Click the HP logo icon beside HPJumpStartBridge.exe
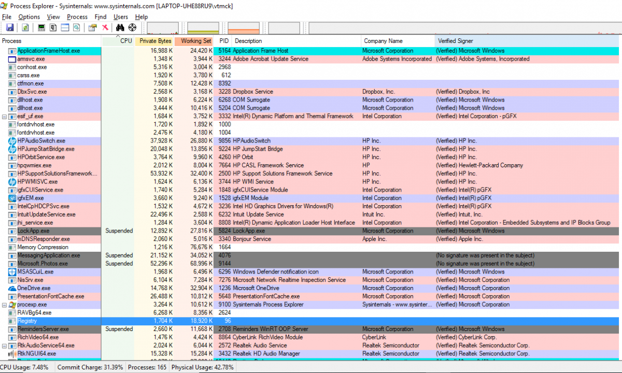 coord(12,149)
